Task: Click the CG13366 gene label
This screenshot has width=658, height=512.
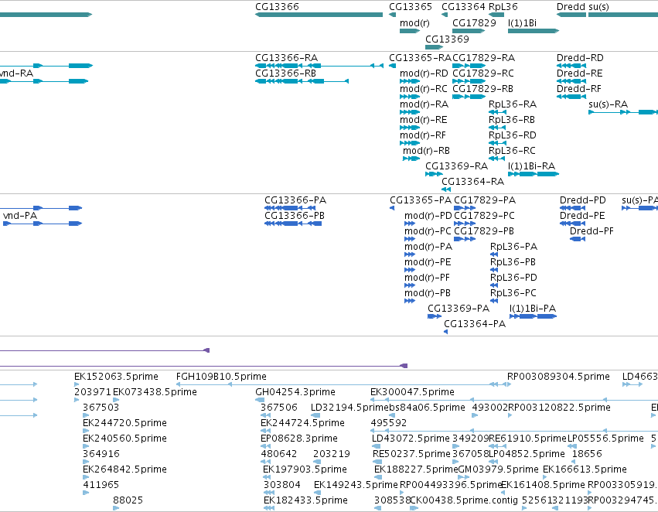Action: click(x=277, y=7)
